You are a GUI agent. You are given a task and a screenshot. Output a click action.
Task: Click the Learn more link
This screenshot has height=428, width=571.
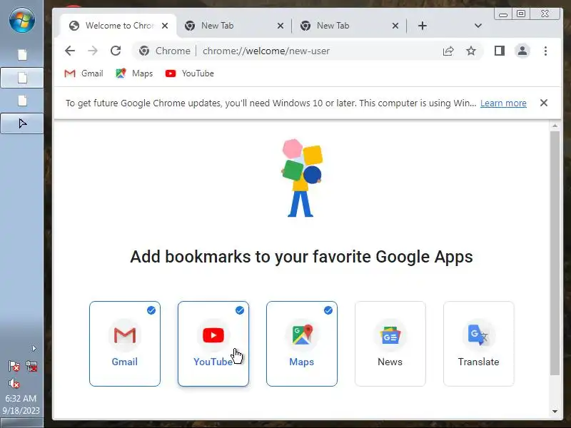(503, 103)
